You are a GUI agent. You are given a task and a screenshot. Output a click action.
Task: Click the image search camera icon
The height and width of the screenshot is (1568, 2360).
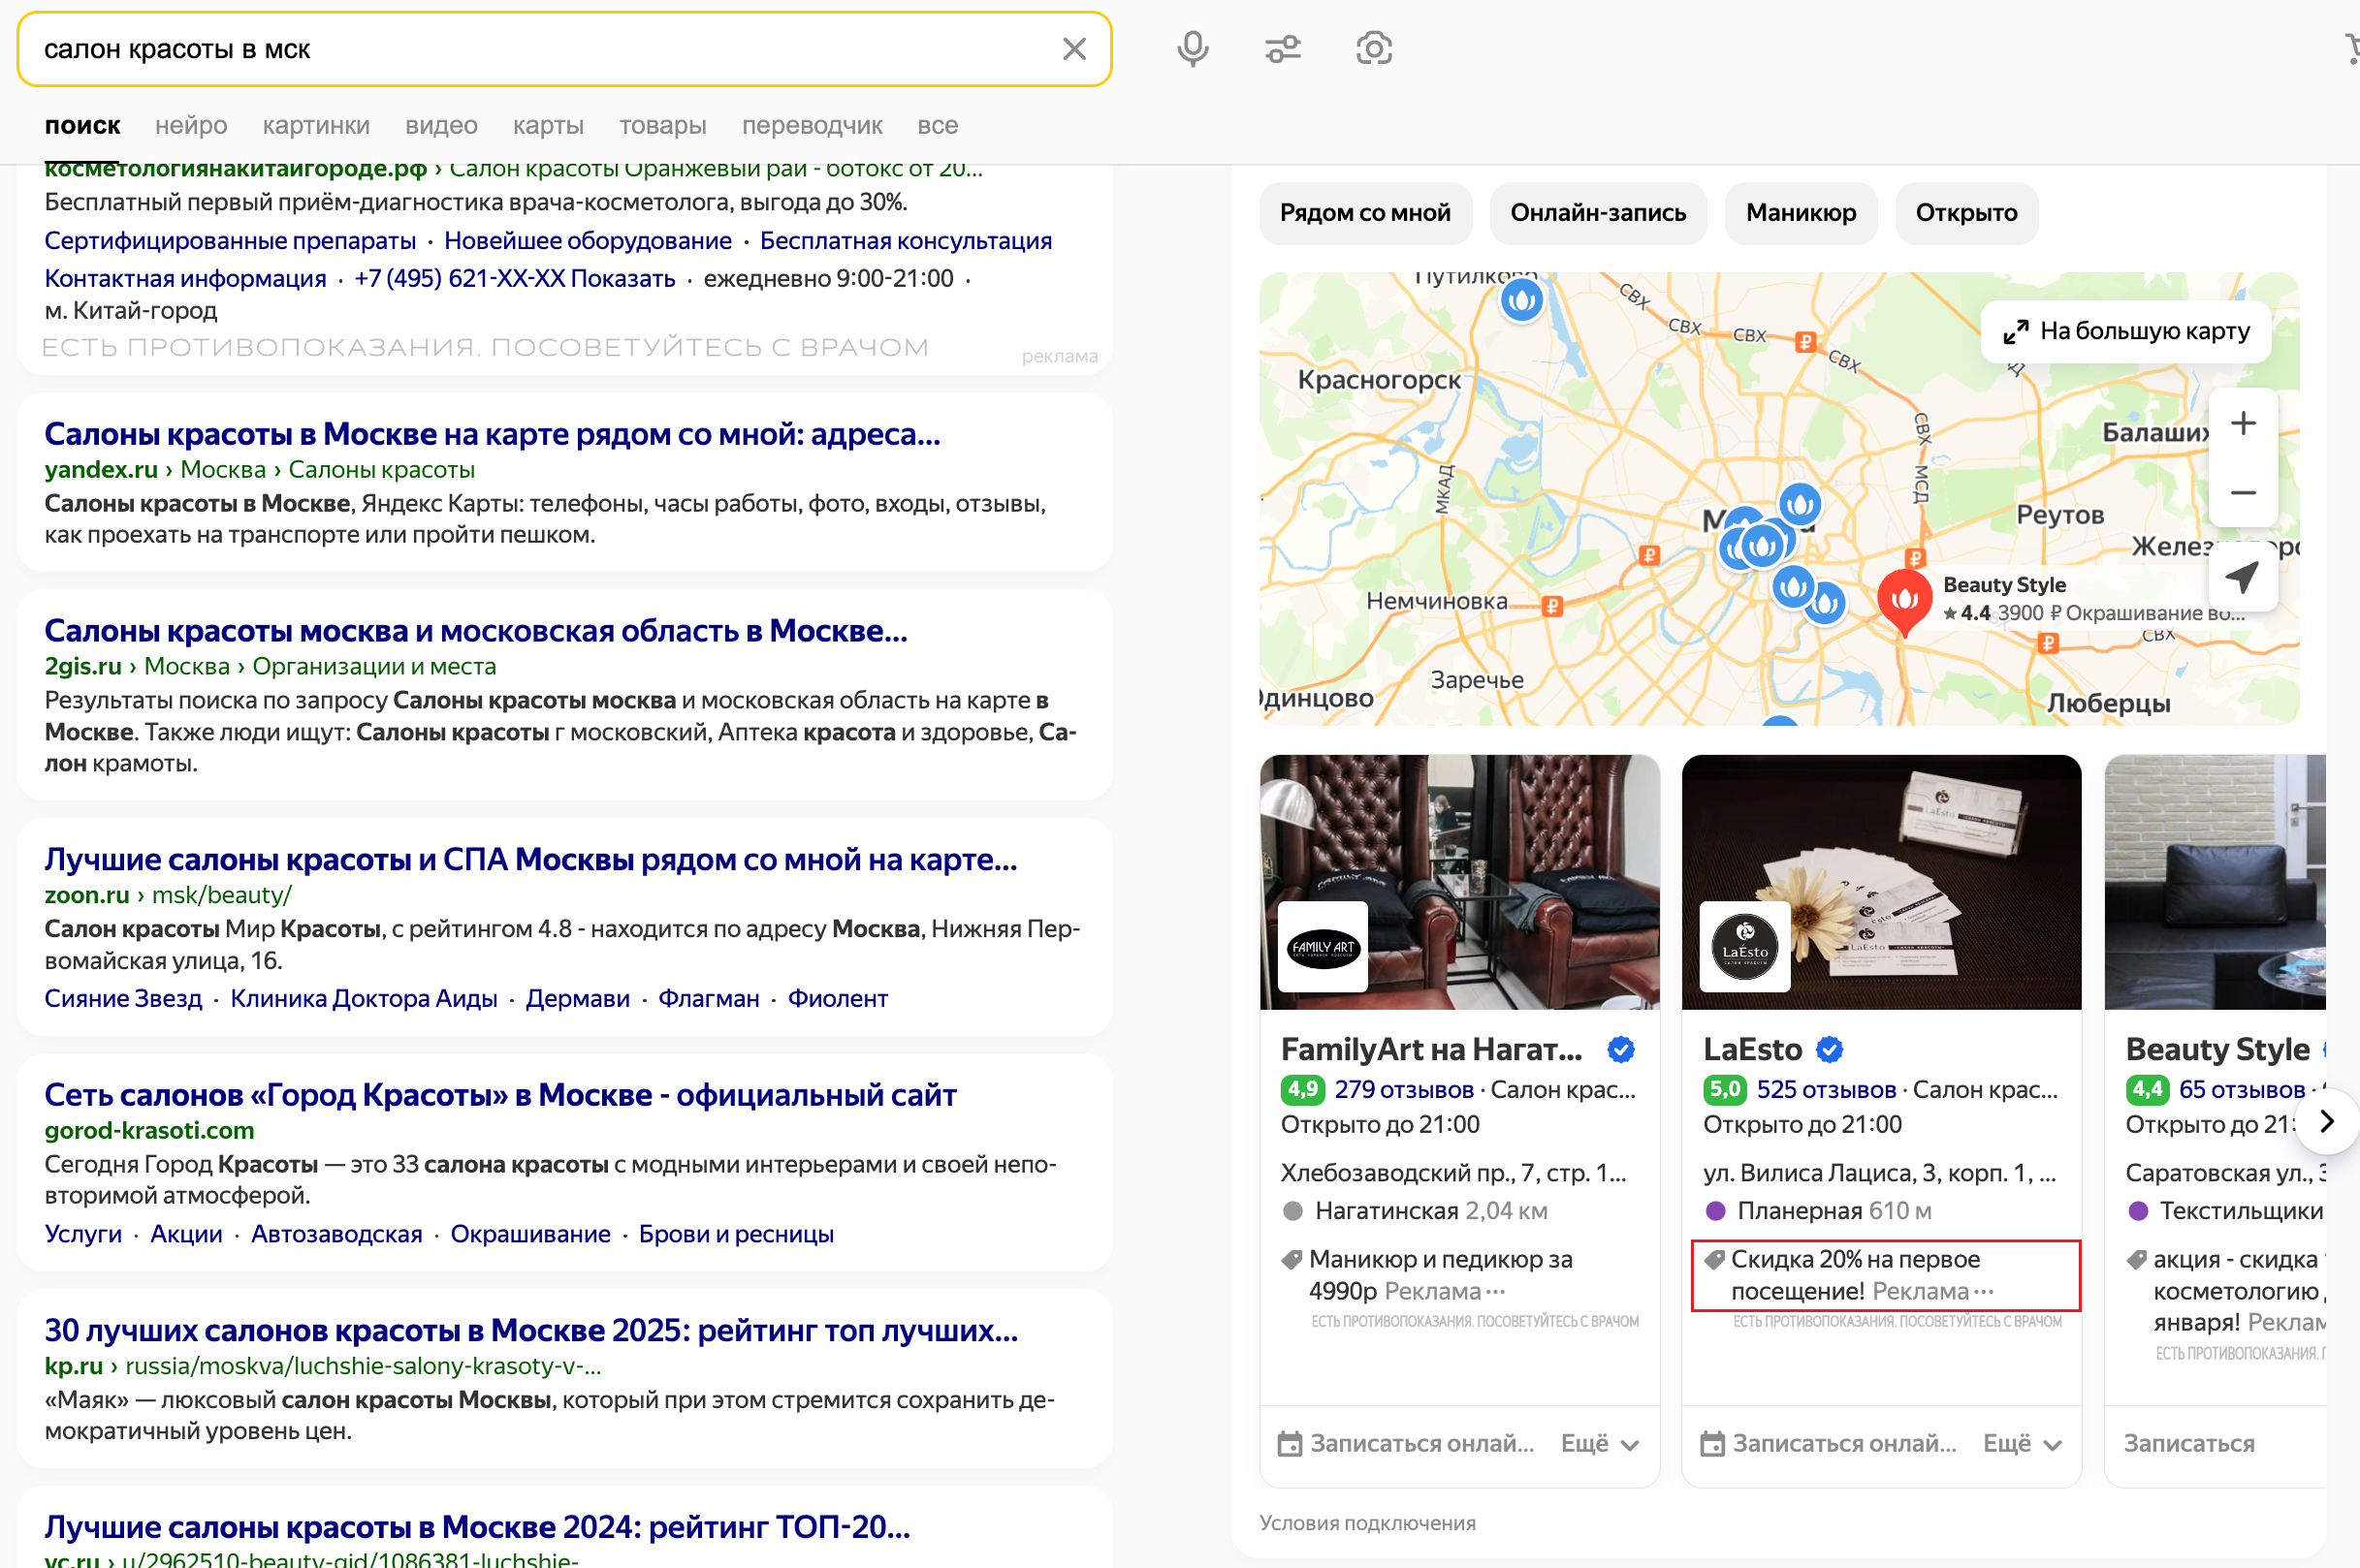coord(1374,48)
